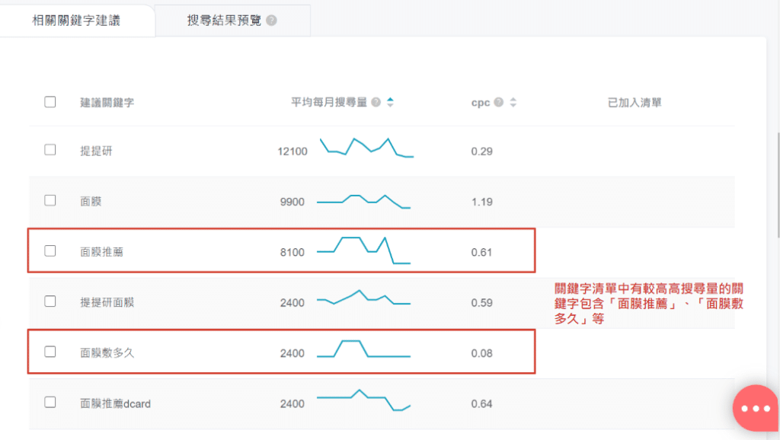Toggle the select-all checkbox in header

(50, 102)
